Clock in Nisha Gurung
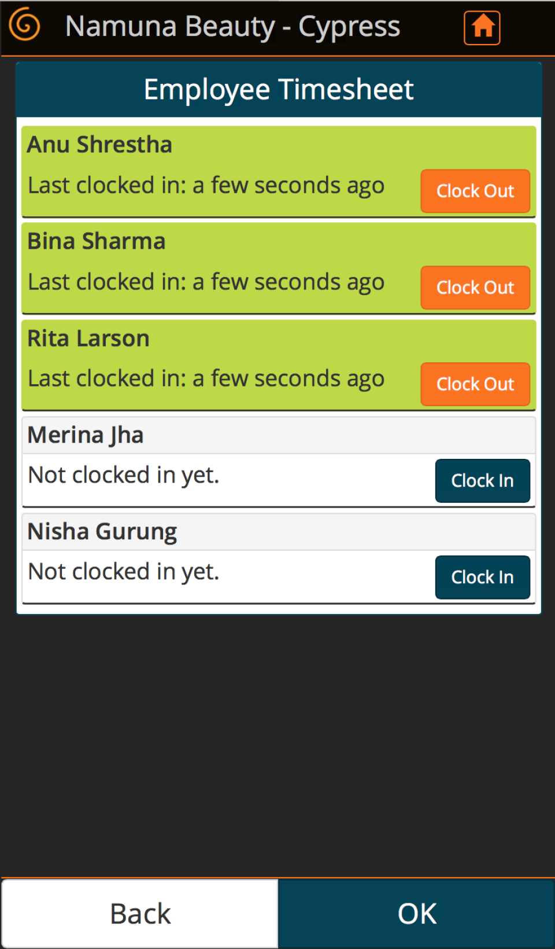This screenshot has width=555, height=949. click(482, 578)
